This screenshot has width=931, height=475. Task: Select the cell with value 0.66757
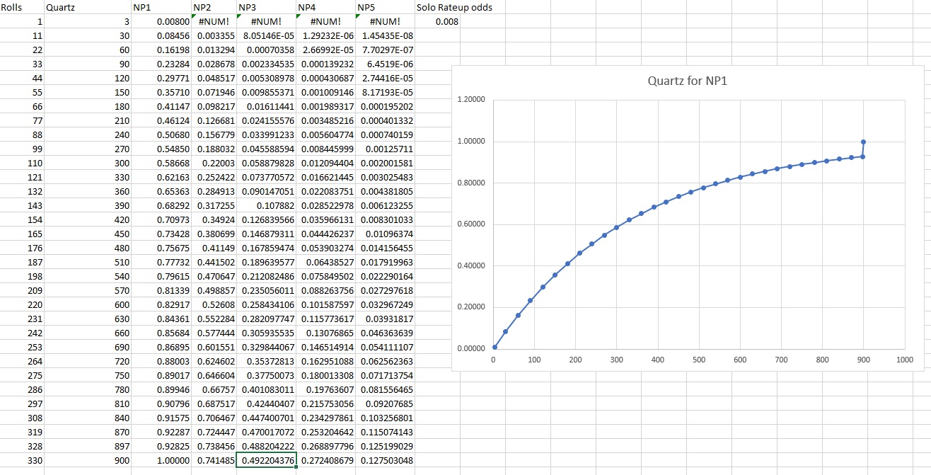tap(214, 389)
